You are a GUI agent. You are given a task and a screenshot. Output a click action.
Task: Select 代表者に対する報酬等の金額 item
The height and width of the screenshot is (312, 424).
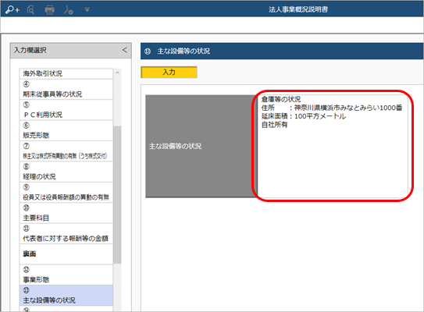(66, 234)
